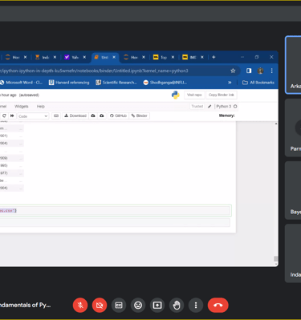Viewport: 301px width, 320px height.
Task: Open the Widgets menu
Action: tap(22, 107)
